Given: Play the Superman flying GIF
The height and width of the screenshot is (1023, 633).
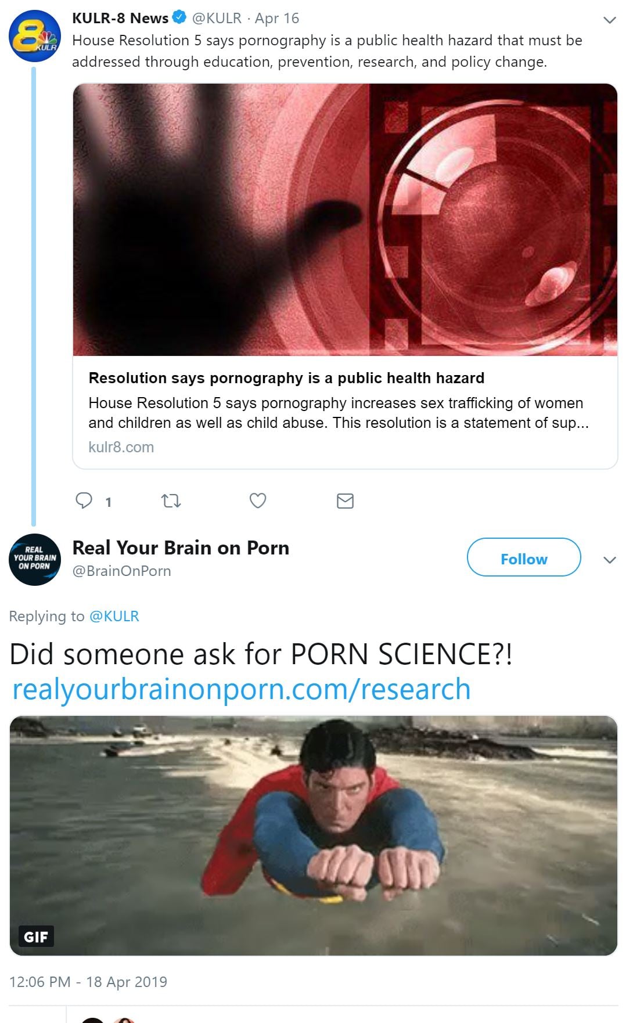Looking at the screenshot, I should (x=314, y=835).
